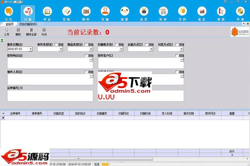Viewport: 250px width, 166px height.
Task: Open the 签收 sign-off module
Action: 67,13
